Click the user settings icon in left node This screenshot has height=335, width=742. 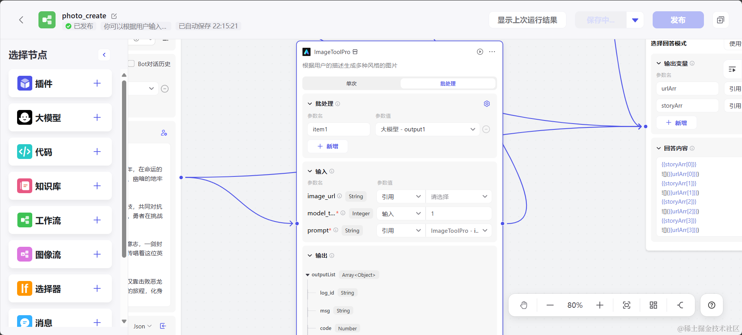164,133
